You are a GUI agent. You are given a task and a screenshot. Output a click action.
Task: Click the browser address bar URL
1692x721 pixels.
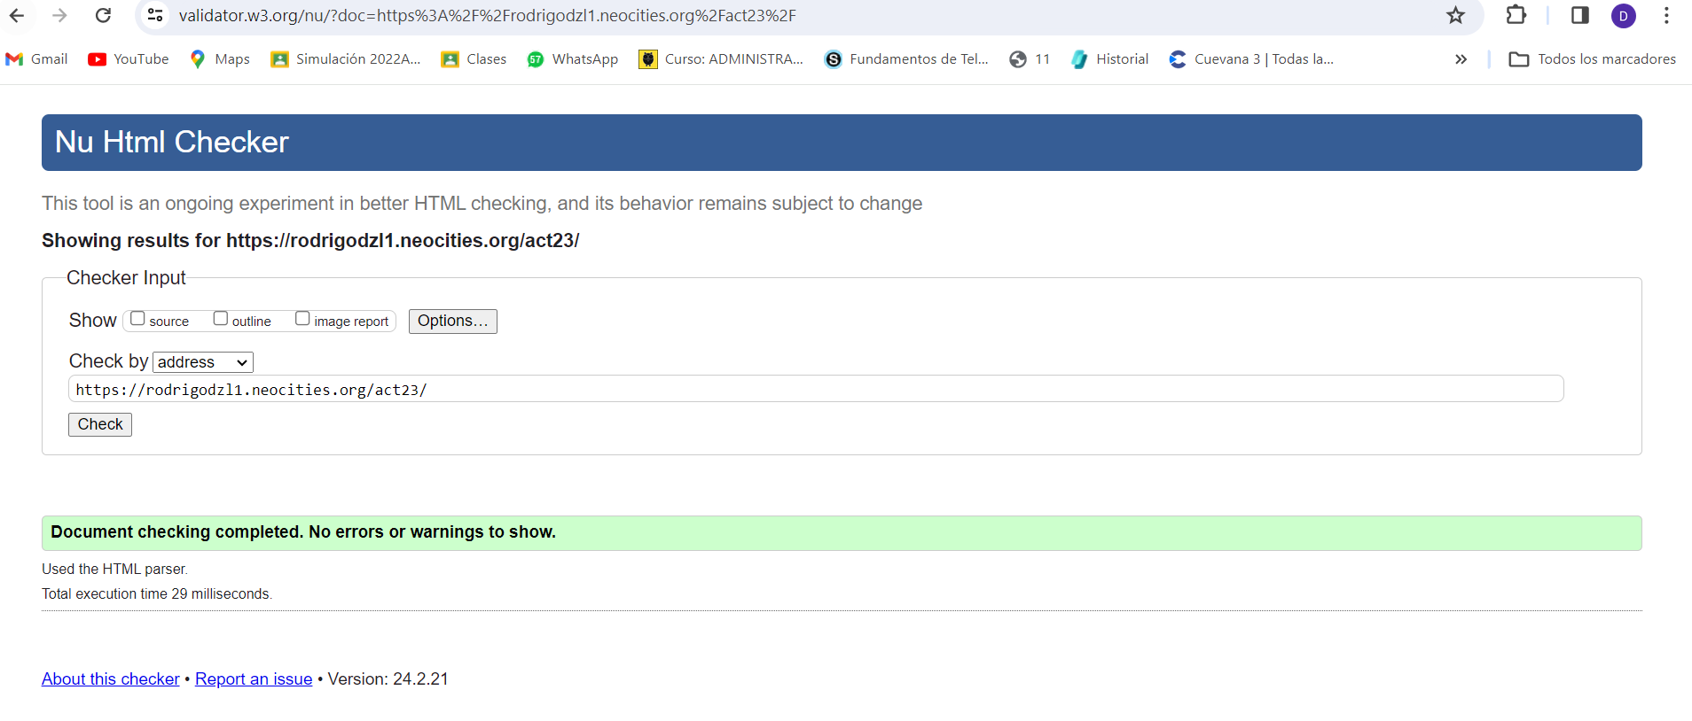click(487, 15)
